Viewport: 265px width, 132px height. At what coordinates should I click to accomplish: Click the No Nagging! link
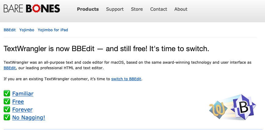[29, 117]
